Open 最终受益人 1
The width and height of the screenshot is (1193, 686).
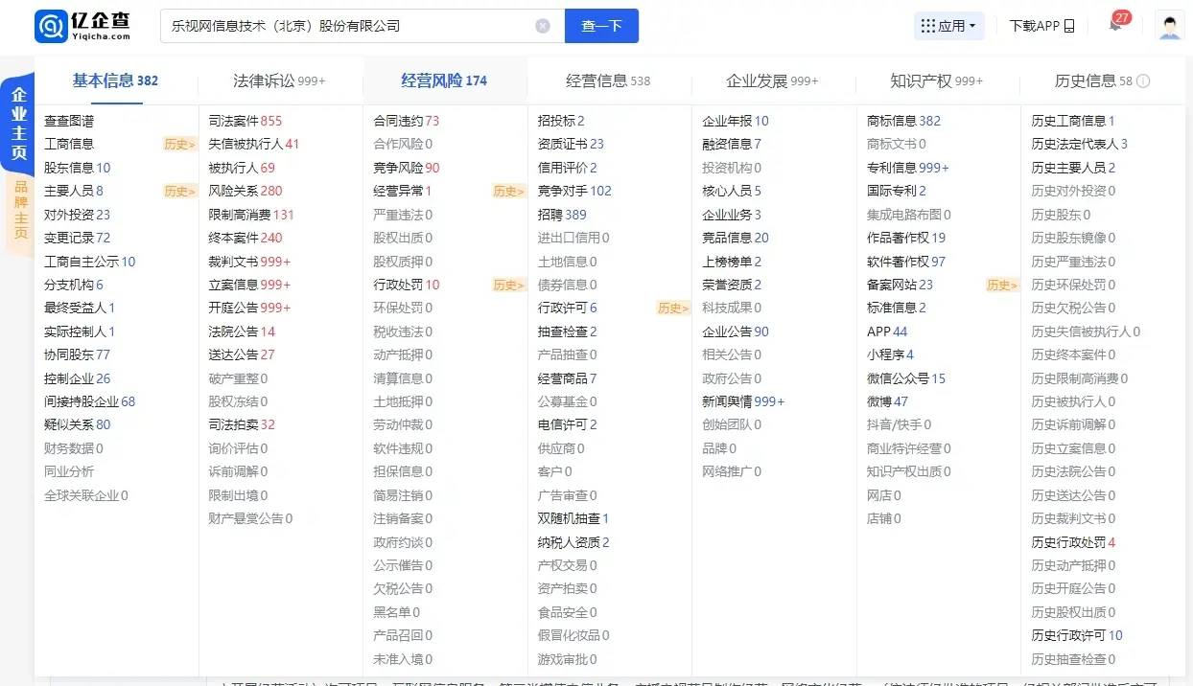point(80,308)
